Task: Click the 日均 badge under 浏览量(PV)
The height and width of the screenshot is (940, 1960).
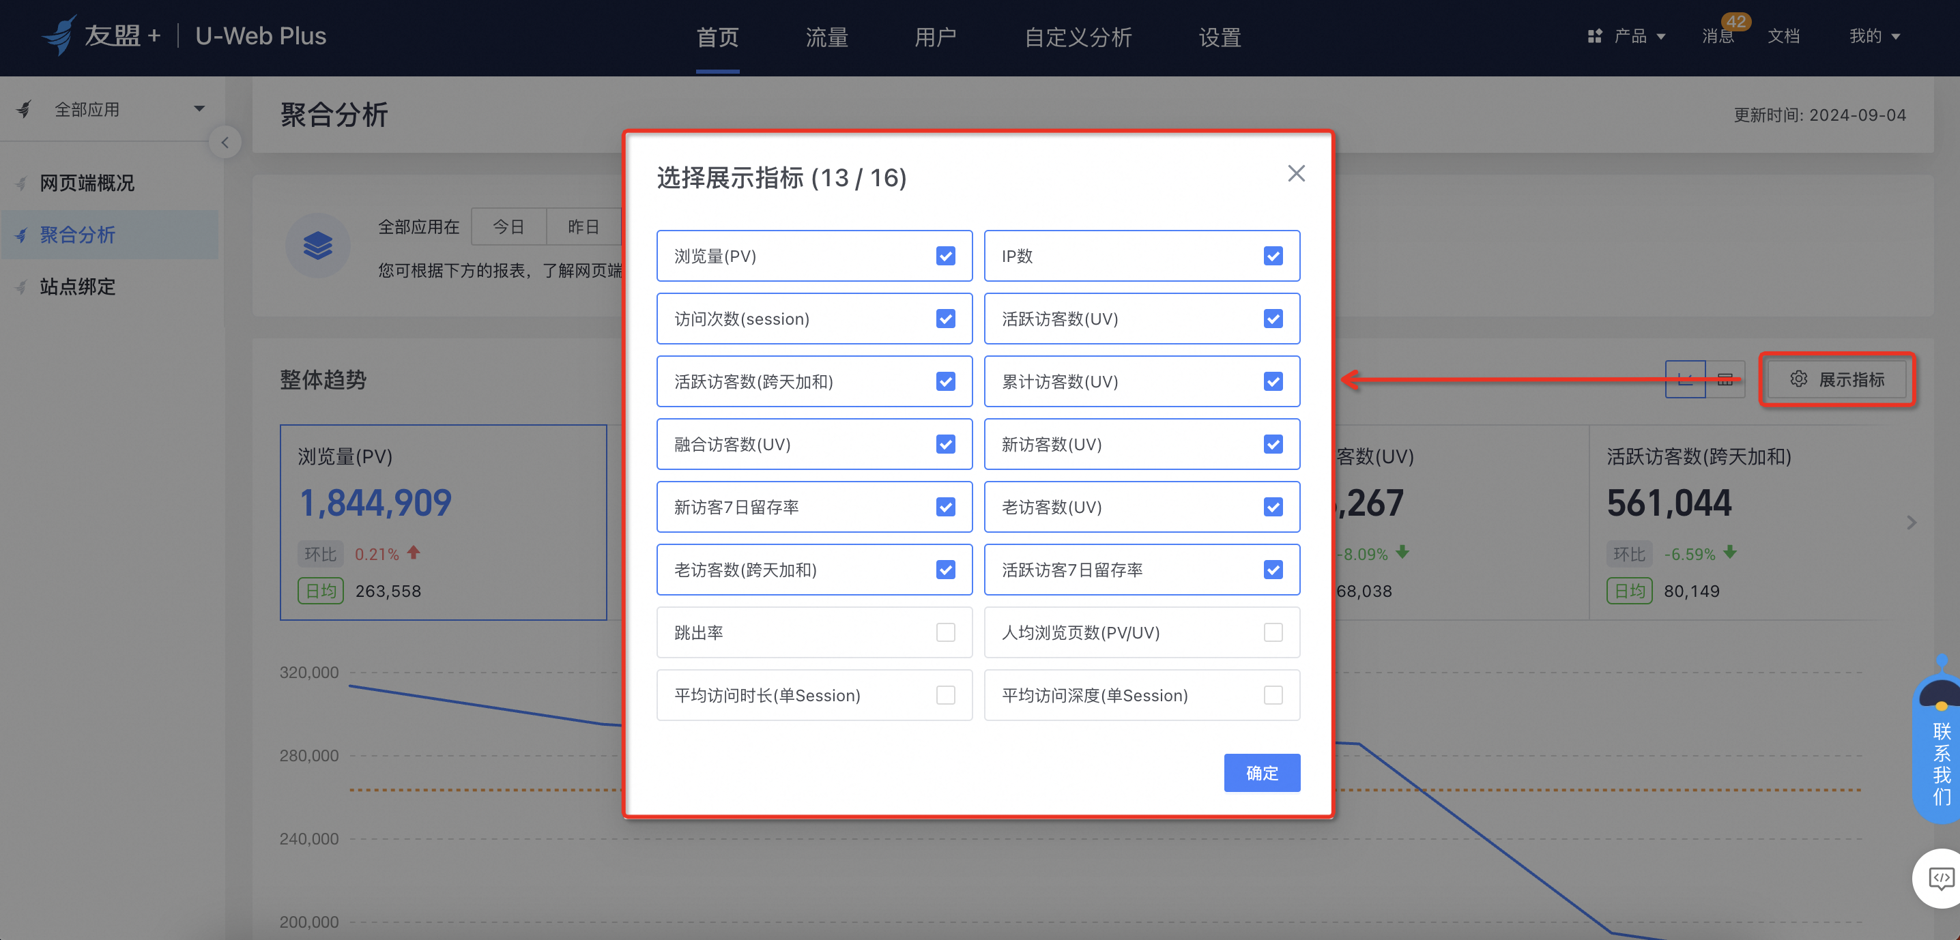Action: pyautogui.click(x=320, y=591)
